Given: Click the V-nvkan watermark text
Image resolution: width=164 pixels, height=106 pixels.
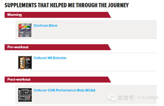Looking at the screenshot, I should 147,98.
